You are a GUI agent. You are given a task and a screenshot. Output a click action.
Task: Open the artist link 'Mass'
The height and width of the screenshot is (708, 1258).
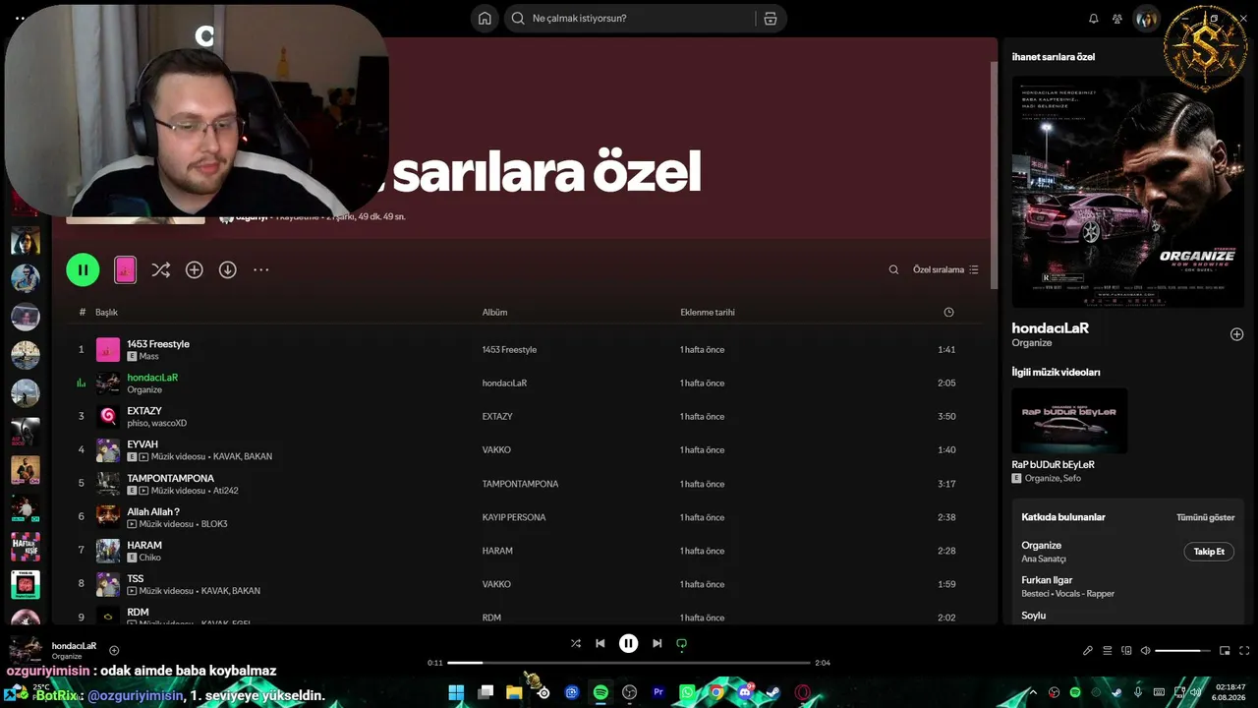(x=148, y=357)
